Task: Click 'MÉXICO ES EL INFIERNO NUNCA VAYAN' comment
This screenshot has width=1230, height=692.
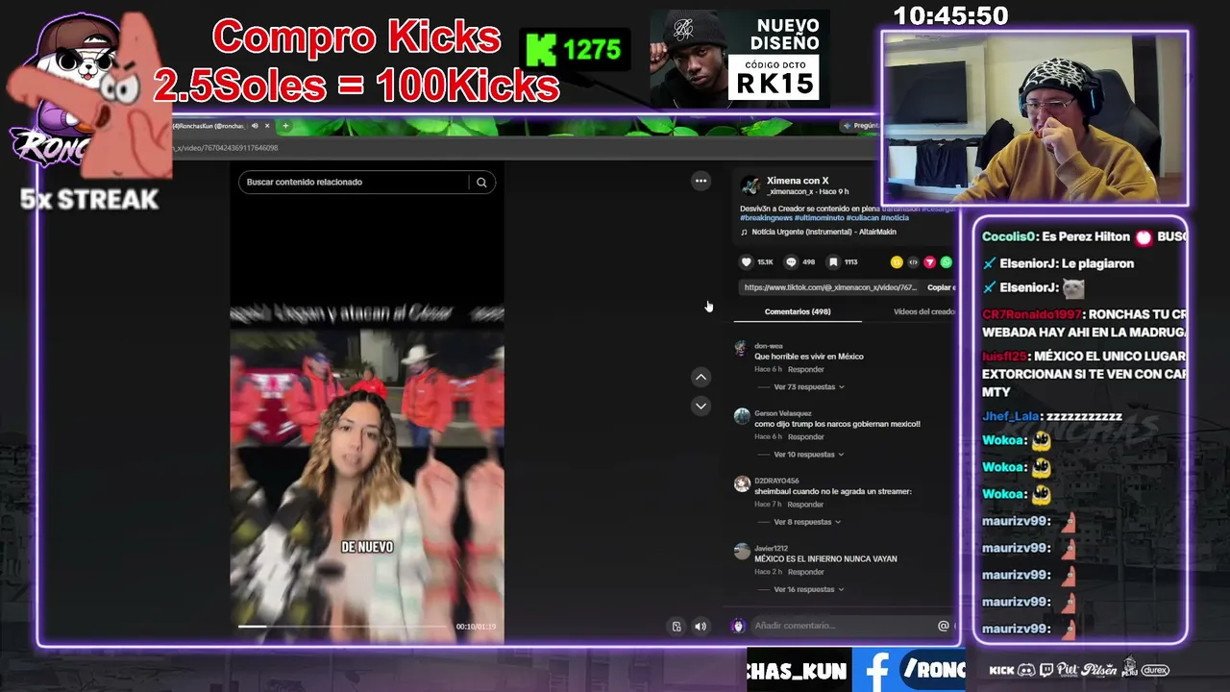Action: click(x=824, y=558)
